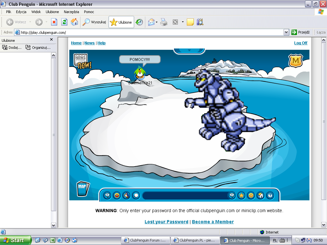This screenshot has height=245, width=327.
Task: Refresh the page with toolbar Refresh icon
Action: [65, 22]
